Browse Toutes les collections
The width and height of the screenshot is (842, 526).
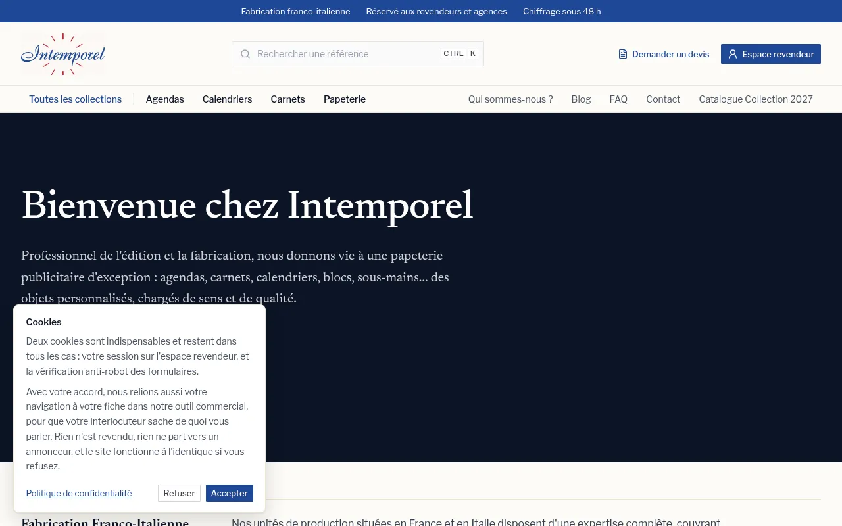click(75, 99)
